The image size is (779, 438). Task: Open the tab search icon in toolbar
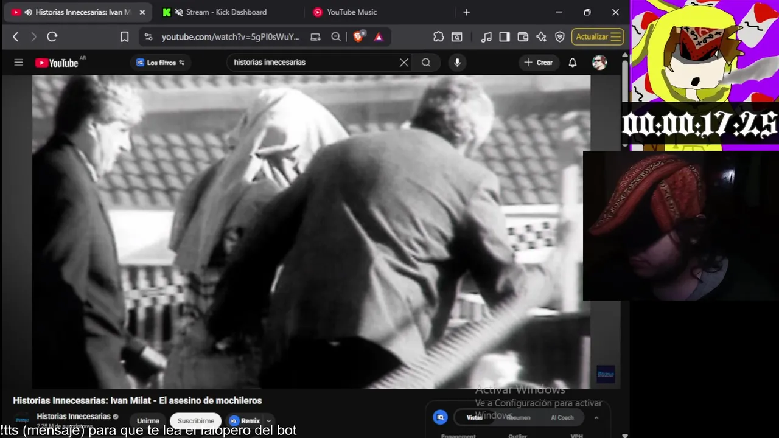pyautogui.click(x=457, y=37)
